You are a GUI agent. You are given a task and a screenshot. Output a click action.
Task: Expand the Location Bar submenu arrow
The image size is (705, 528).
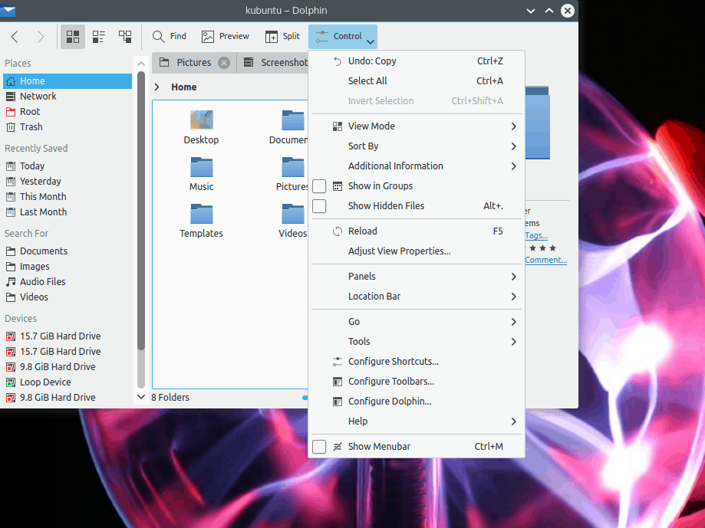coord(513,297)
